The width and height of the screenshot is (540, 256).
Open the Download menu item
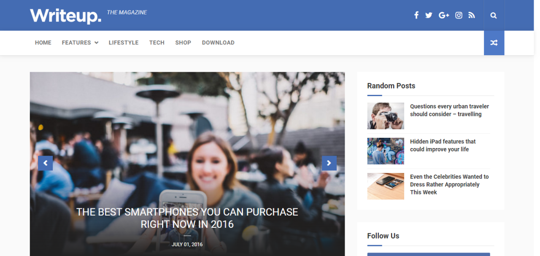tap(218, 43)
